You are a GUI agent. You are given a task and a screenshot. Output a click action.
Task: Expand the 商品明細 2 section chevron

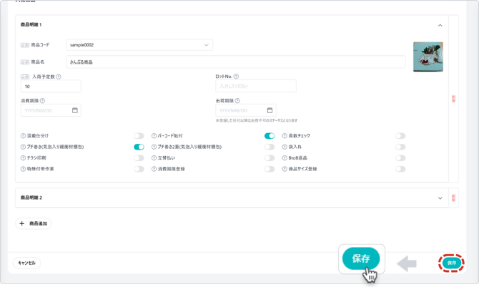440,198
